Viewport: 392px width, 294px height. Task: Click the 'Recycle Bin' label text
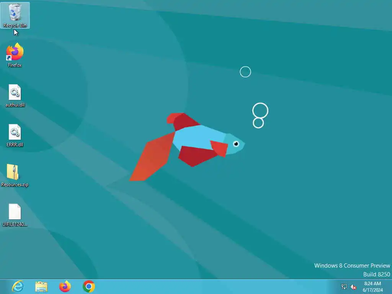click(15, 25)
